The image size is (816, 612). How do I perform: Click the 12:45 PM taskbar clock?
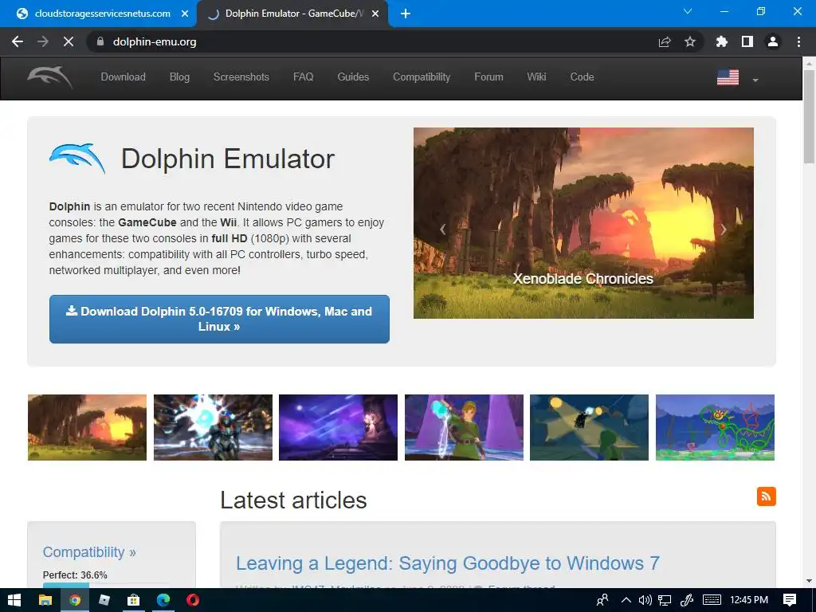pyautogui.click(x=749, y=600)
